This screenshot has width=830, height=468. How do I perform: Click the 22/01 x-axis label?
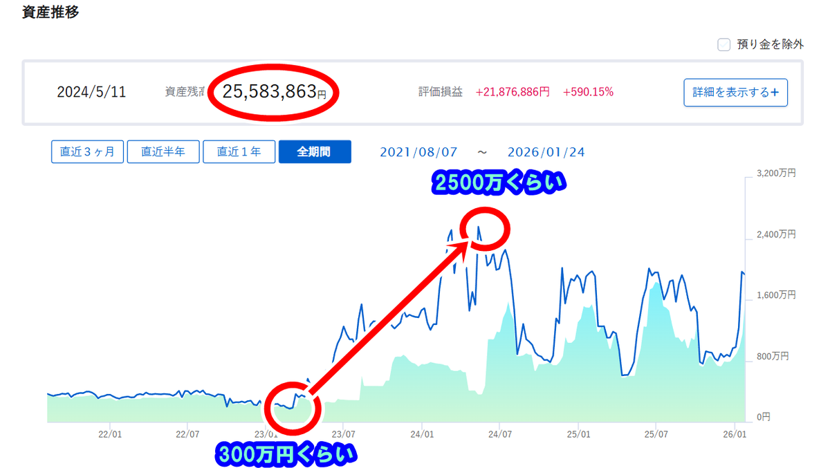click(111, 434)
